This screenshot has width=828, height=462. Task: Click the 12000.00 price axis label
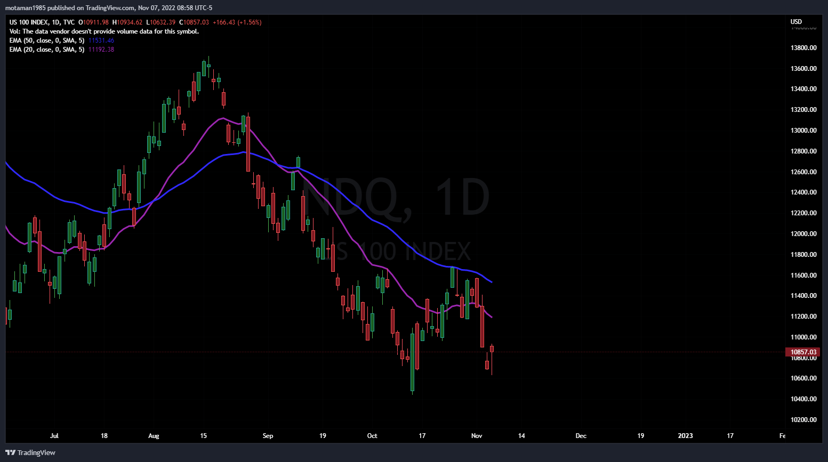(803, 233)
